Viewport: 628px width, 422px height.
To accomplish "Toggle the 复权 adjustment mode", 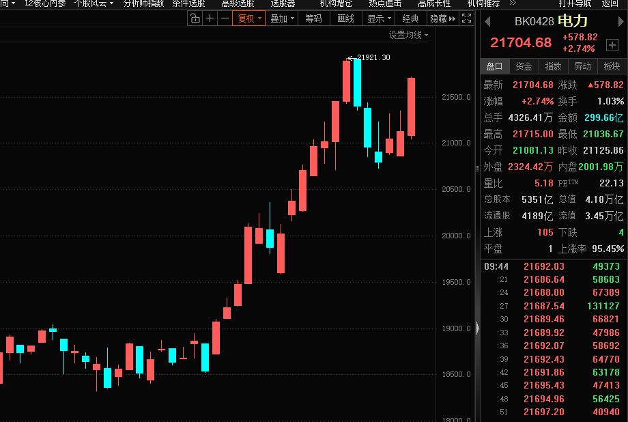I will [x=248, y=18].
